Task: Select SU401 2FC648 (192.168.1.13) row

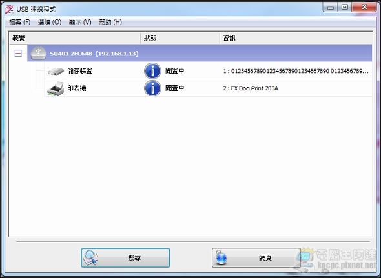Action: click(200, 53)
